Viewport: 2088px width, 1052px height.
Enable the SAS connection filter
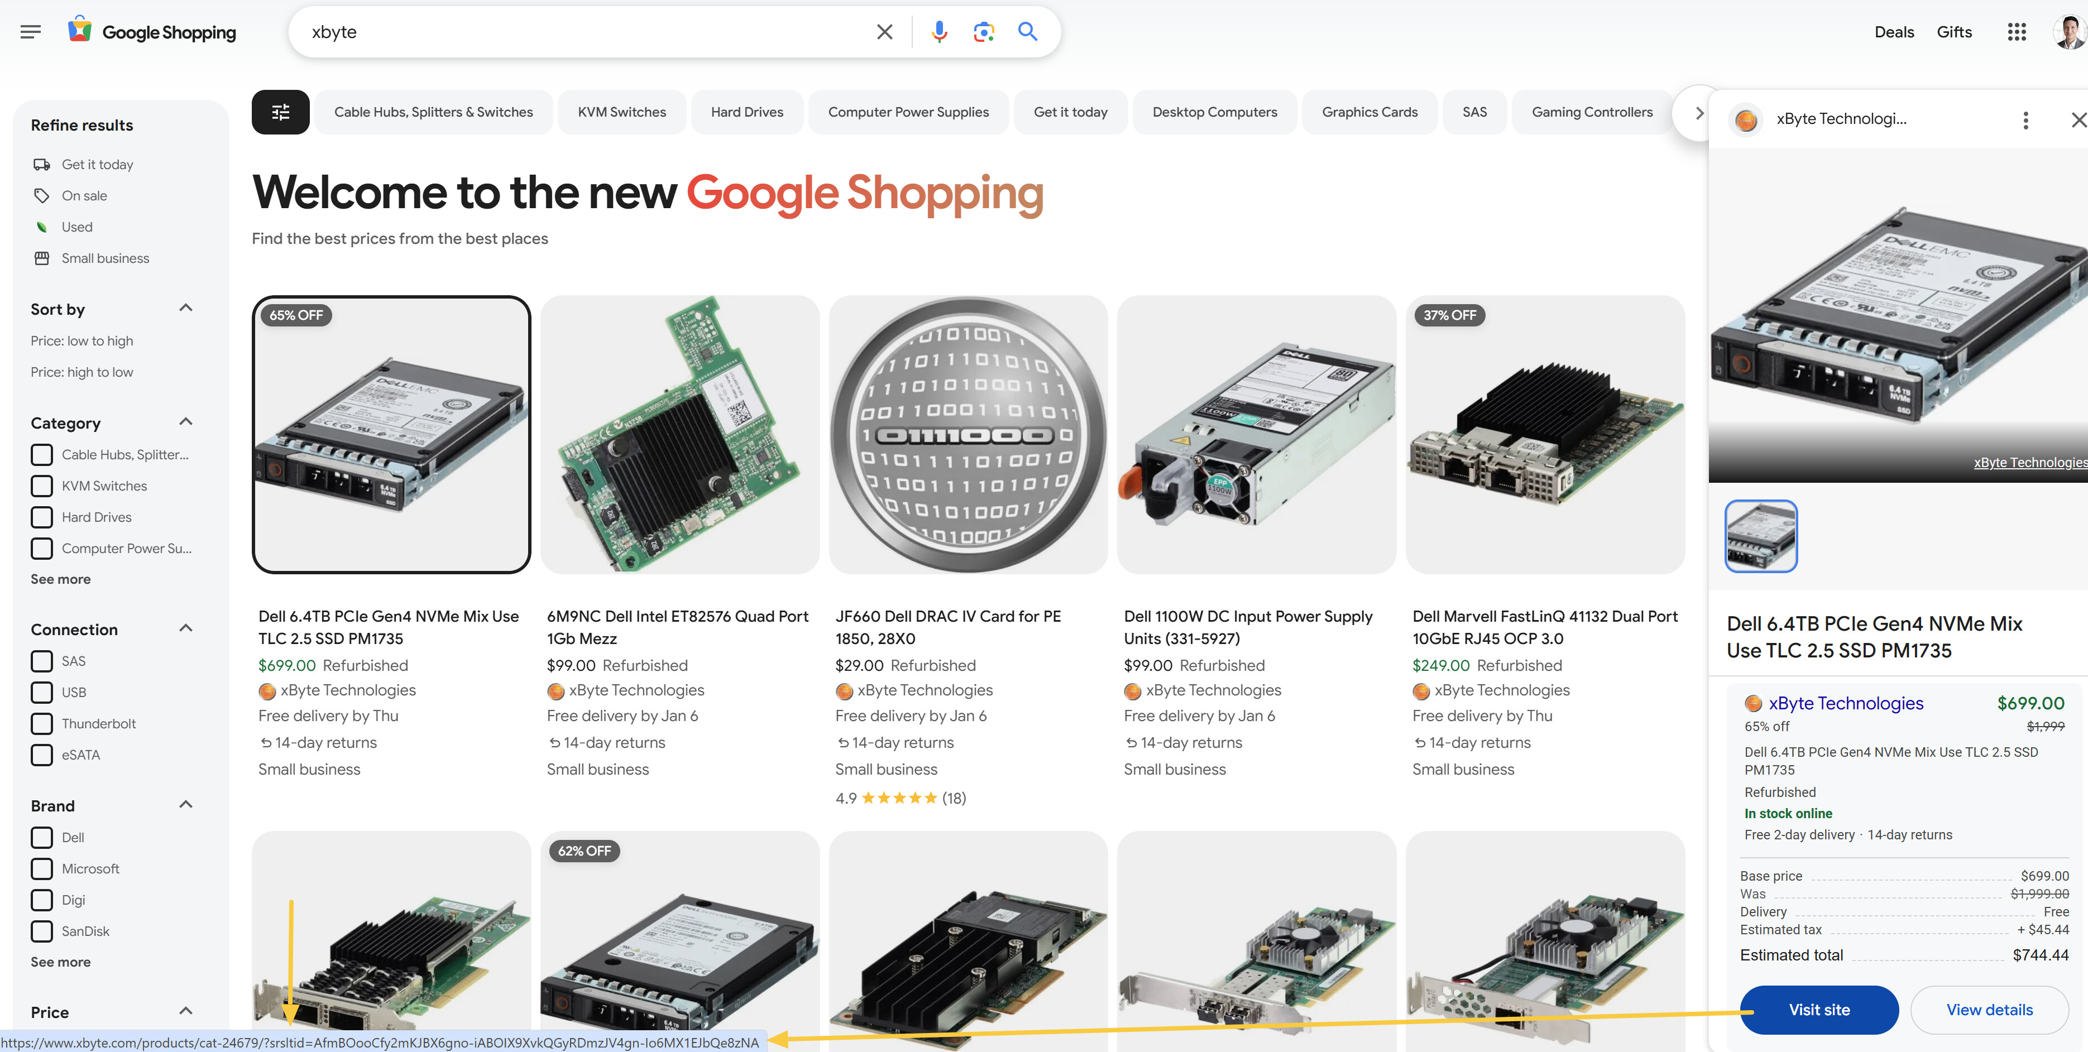coord(42,661)
